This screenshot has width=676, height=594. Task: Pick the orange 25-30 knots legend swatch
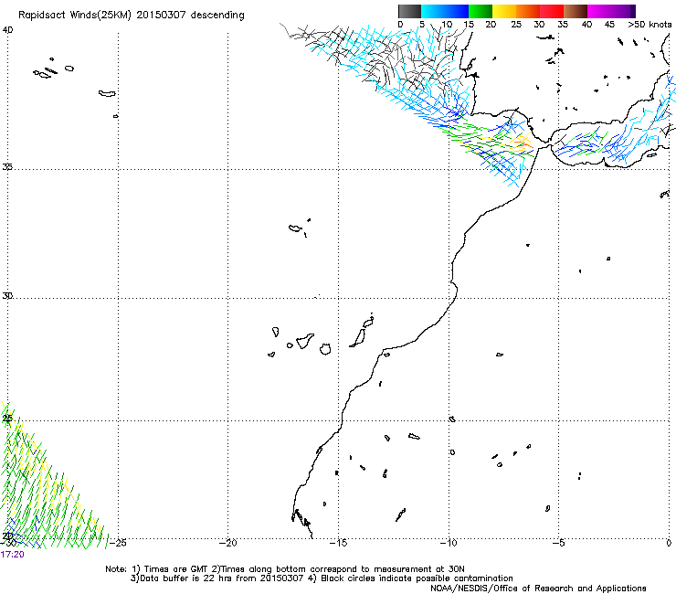(528, 11)
